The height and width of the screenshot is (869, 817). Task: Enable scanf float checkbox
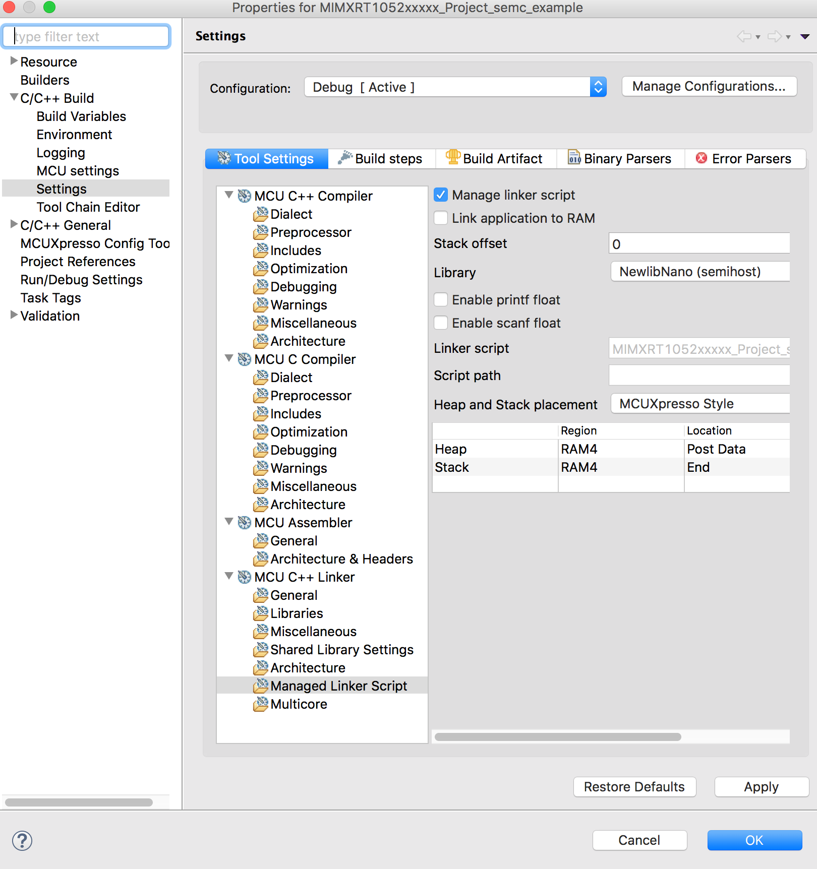[441, 323]
